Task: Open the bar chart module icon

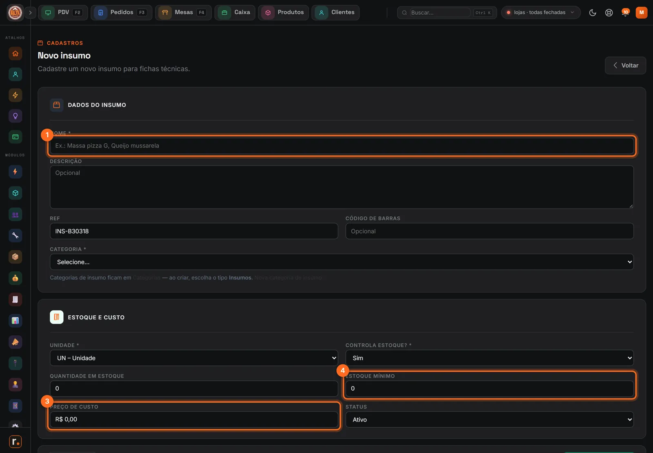Action: [x=15, y=321]
